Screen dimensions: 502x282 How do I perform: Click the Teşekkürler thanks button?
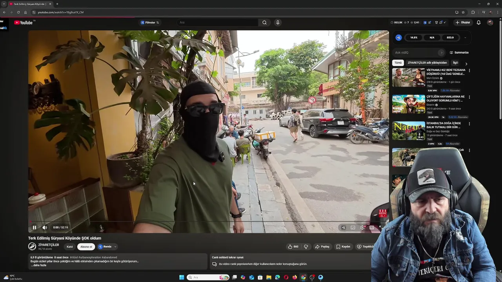[x=365, y=247]
